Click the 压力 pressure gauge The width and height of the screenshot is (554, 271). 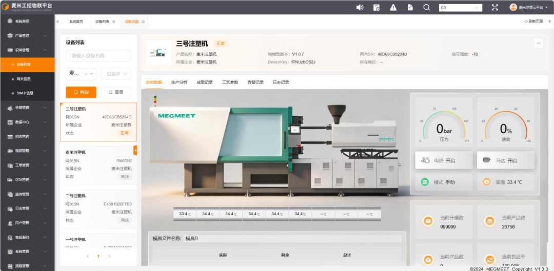tap(444, 122)
